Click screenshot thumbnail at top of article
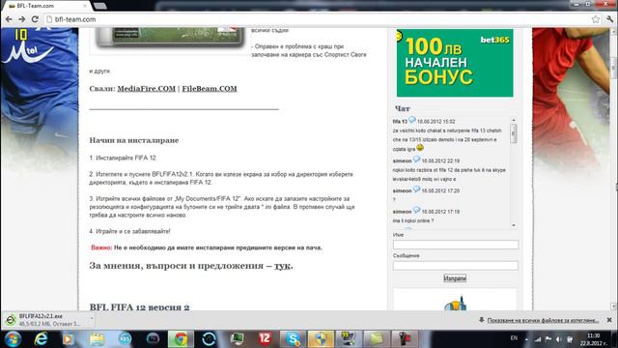 click(170, 38)
